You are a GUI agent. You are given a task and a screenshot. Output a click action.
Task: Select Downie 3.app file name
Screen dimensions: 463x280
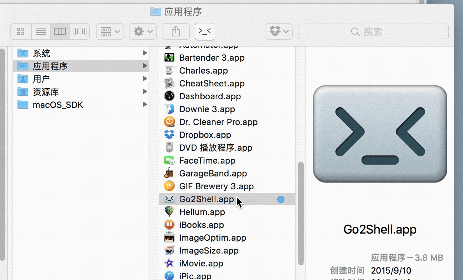click(x=207, y=109)
